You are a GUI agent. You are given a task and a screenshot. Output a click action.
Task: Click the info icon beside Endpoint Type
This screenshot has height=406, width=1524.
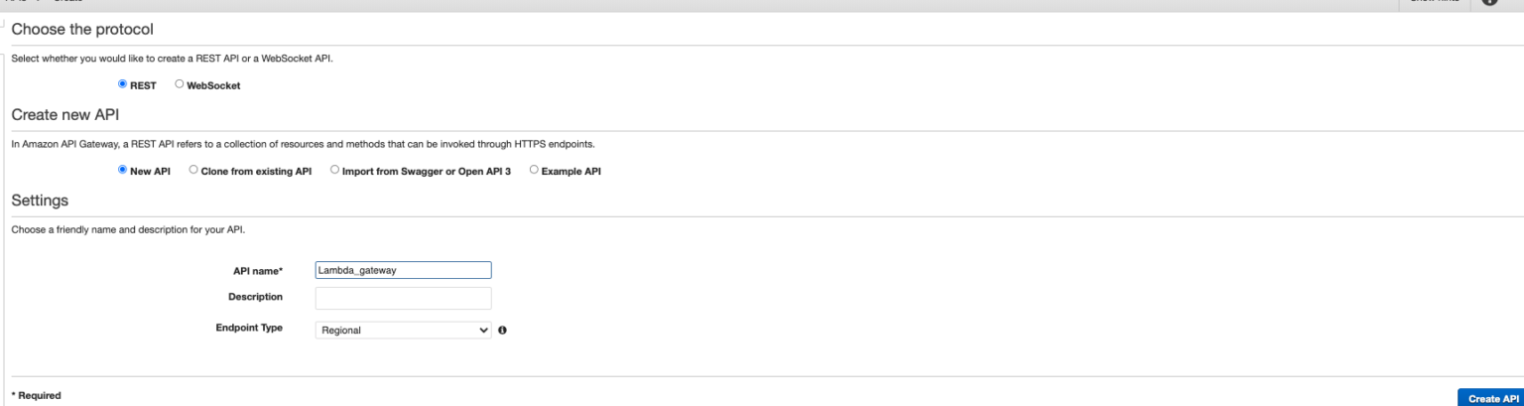point(502,330)
